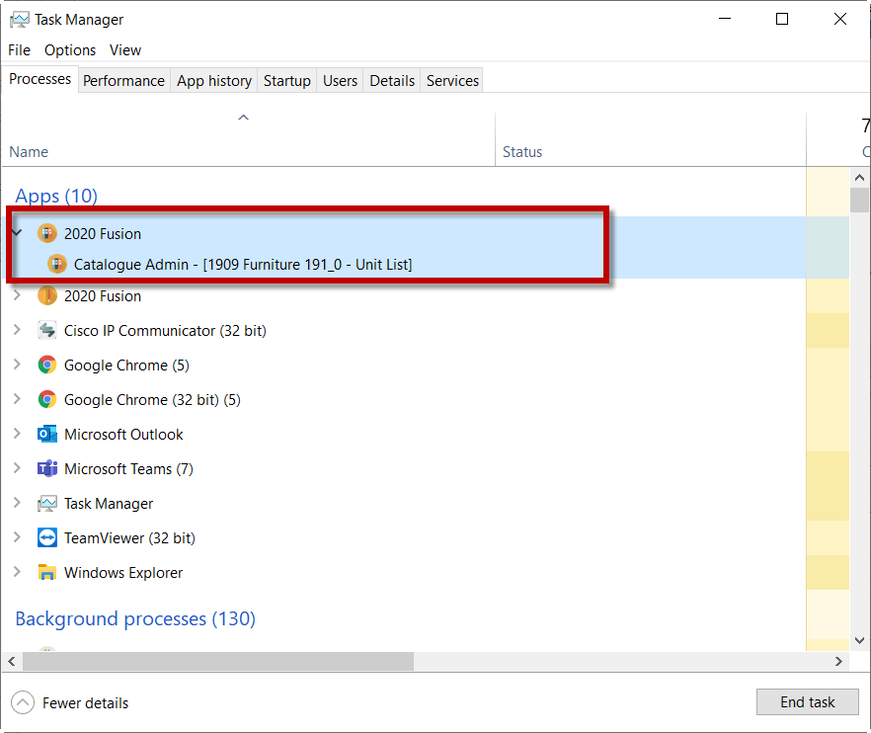Switch to the App history tab

point(214,81)
